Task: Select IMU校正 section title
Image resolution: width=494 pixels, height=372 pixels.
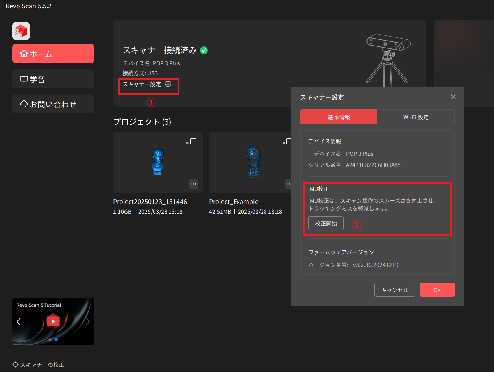Action: [318, 189]
